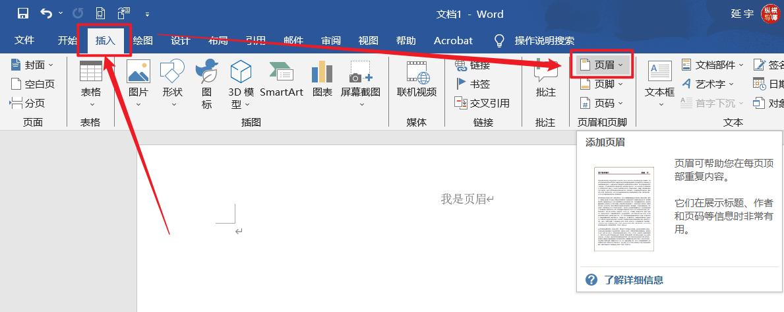Click the header preview thumbnail in tooltip

pos(624,209)
